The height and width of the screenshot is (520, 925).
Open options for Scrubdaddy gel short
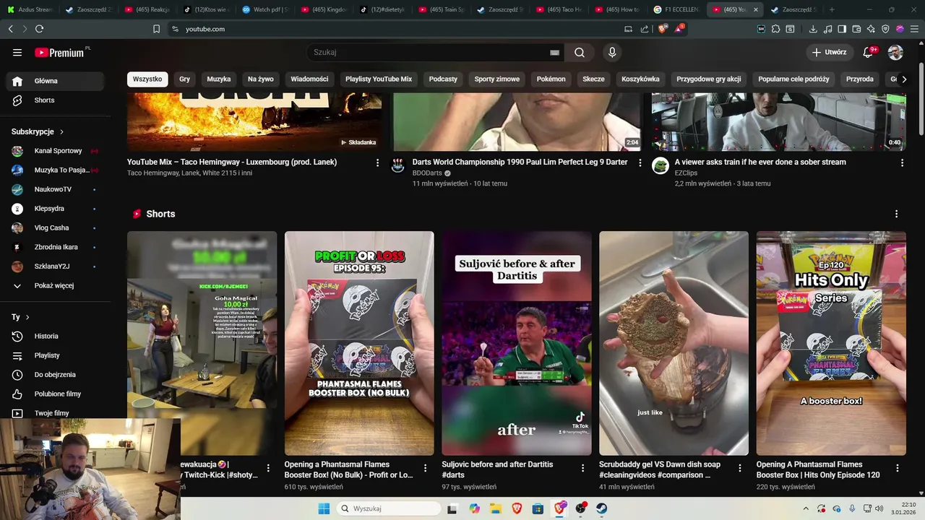coord(740,468)
